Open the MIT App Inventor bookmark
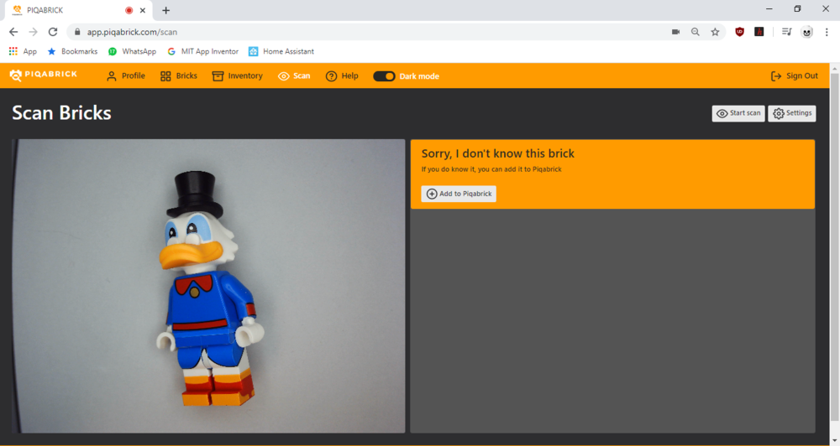The image size is (840, 446). click(203, 51)
